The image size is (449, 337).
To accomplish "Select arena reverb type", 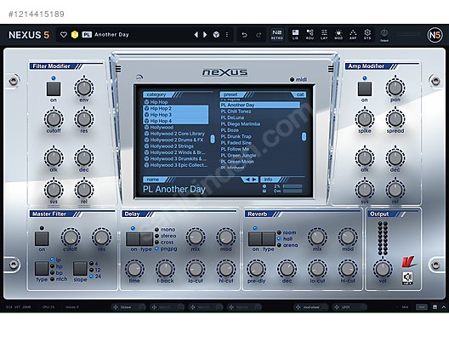I will tap(287, 245).
